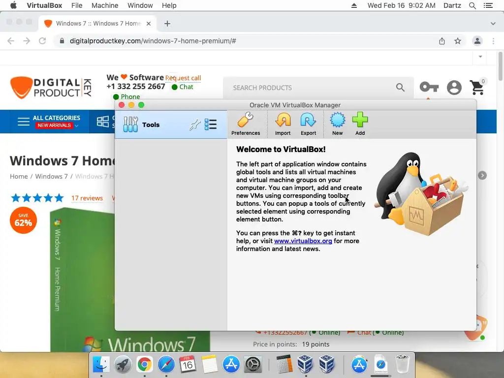Select the Tools item in sidebar
The width and height of the screenshot is (504, 378).
click(x=171, y=125)
